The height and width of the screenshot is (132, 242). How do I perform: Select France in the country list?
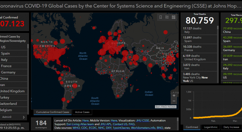click(x=13, y=66)
